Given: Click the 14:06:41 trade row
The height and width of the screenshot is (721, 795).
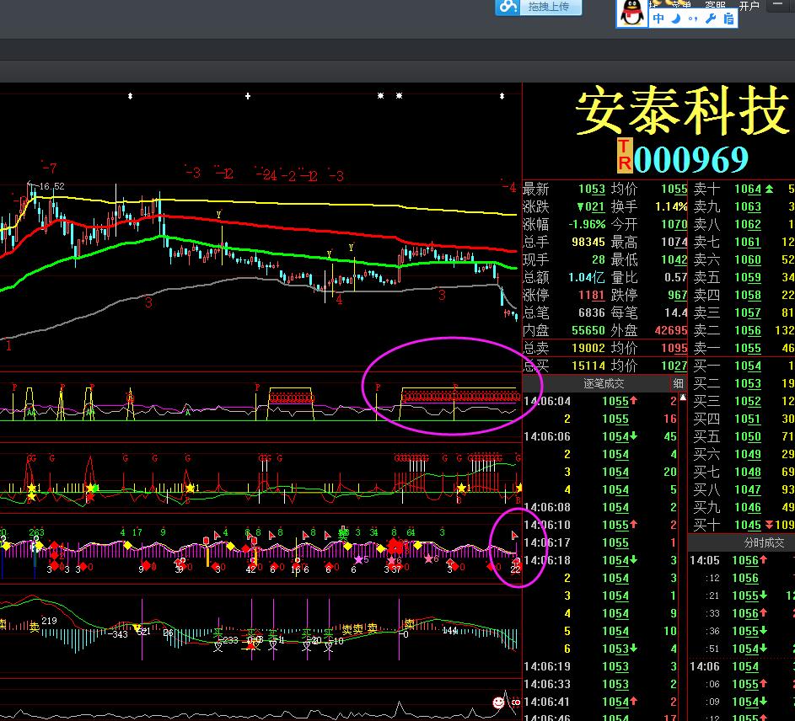Looking at the screenshot, I should (x=600, y=702).
